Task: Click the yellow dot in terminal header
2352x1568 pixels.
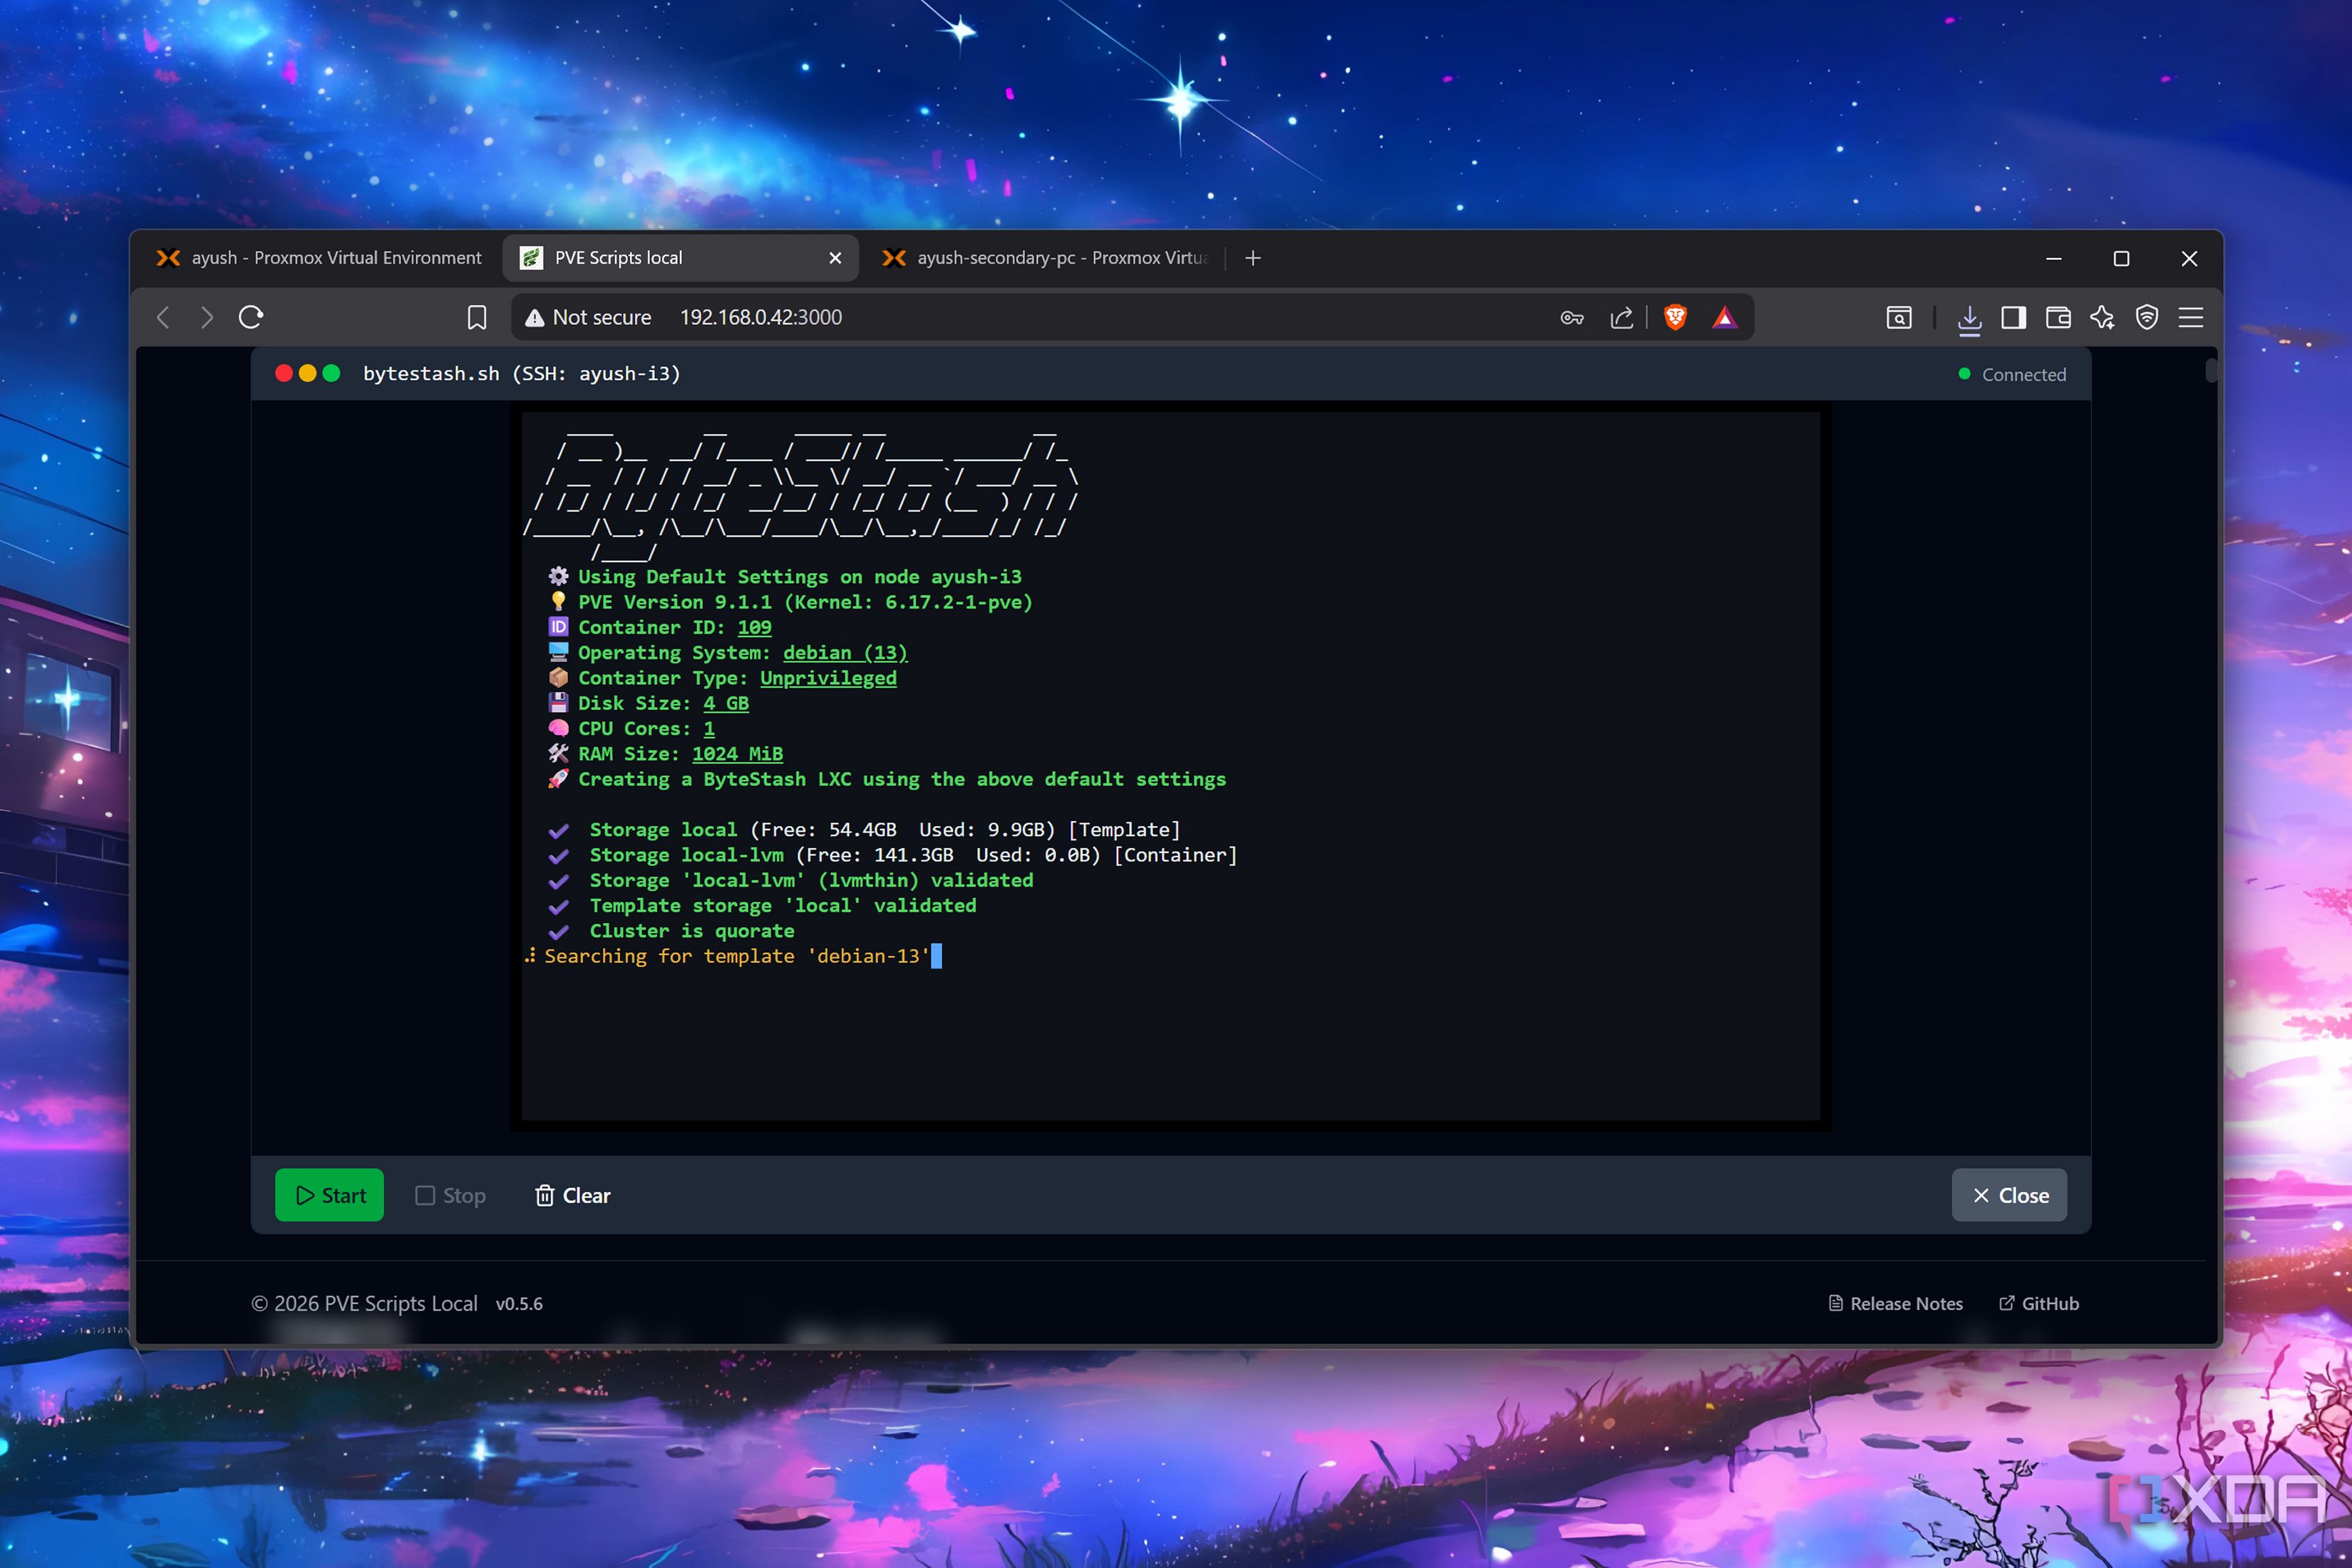Action: (x=308, y=373)
